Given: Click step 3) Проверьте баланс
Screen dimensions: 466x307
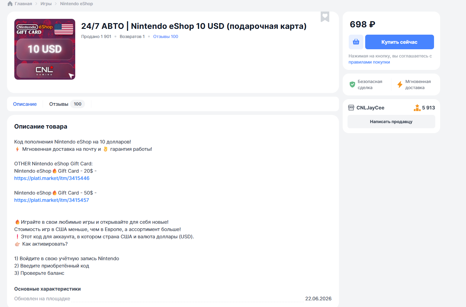Looking at the screenshot, I should click(39, 273).
